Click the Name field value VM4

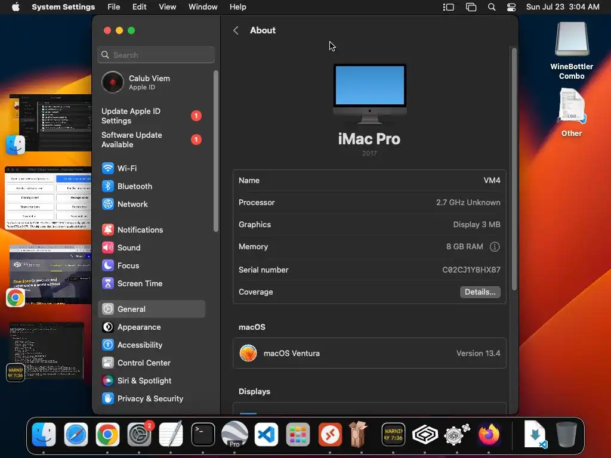pos(492,180)
